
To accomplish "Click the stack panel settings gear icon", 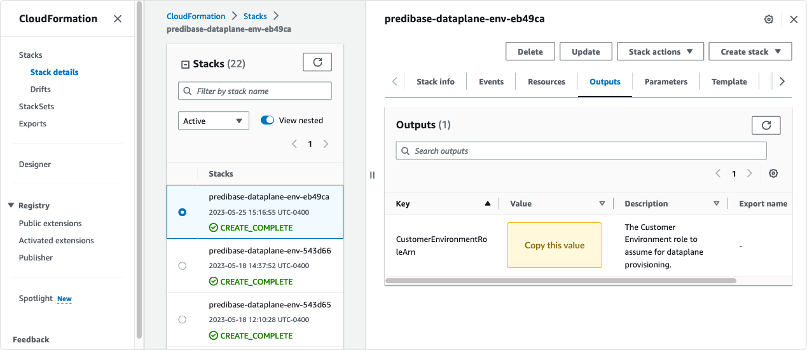I will [x=769, y=20].
